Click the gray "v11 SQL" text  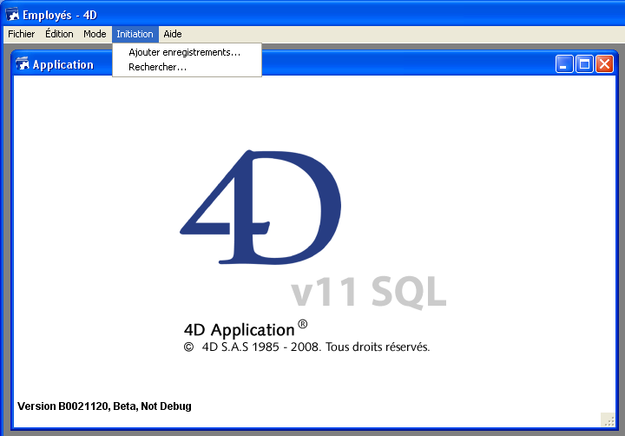coord(368,292)
